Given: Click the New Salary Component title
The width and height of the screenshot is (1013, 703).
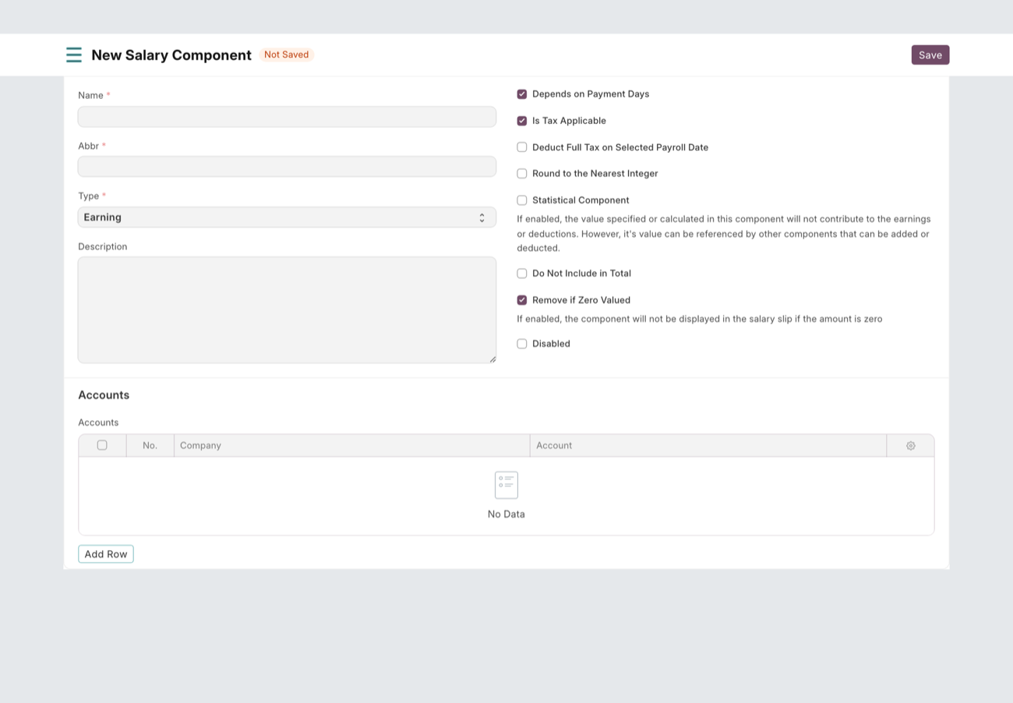Looking at the screenshot, I should (x=171, y=55).
